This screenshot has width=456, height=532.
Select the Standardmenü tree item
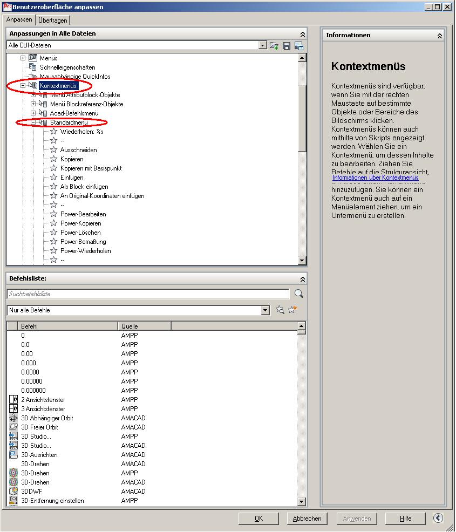pyautogui.click(x=69, y=122)
